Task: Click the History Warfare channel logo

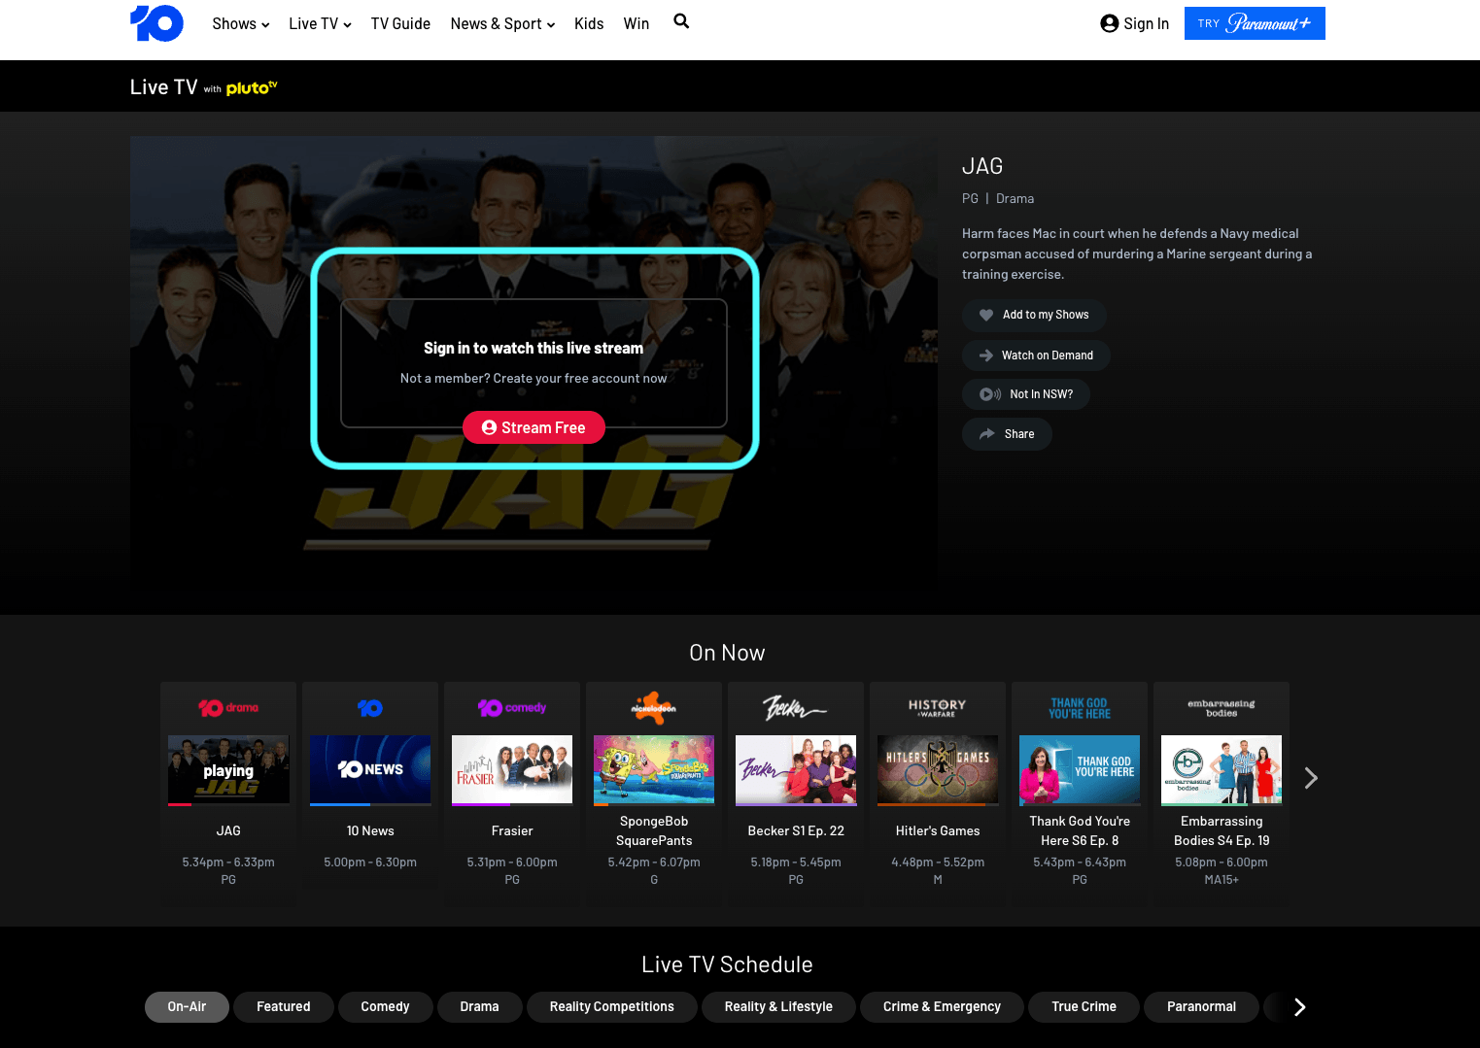Action: coord(938,708)
